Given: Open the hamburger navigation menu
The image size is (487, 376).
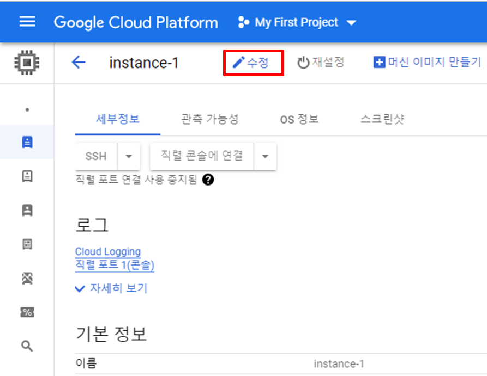Looking at the screenshot, I should coord(27,22).
